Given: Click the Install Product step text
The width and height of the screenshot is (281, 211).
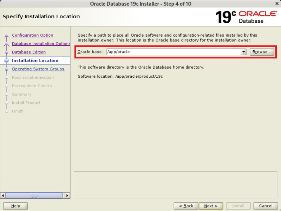Looking at the screenshot, I should (26, 103).
